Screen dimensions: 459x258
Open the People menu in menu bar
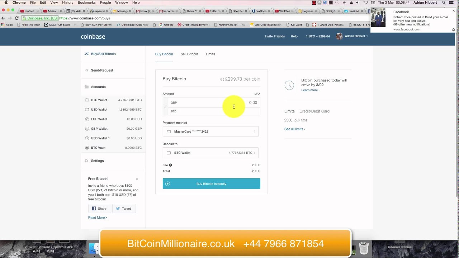tap(105, 3)
